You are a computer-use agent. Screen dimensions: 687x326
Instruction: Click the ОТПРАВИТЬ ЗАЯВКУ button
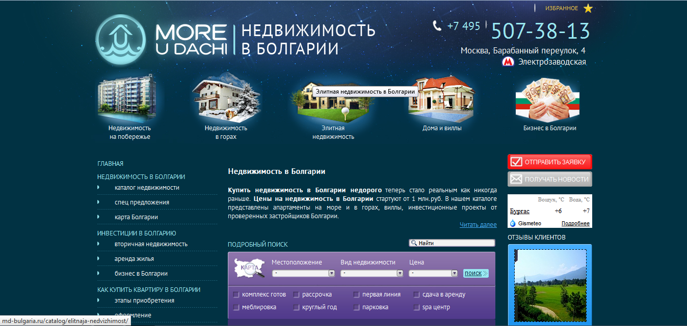(549, 162)
